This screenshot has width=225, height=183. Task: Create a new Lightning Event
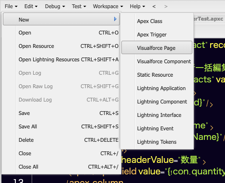pos(157,128)
